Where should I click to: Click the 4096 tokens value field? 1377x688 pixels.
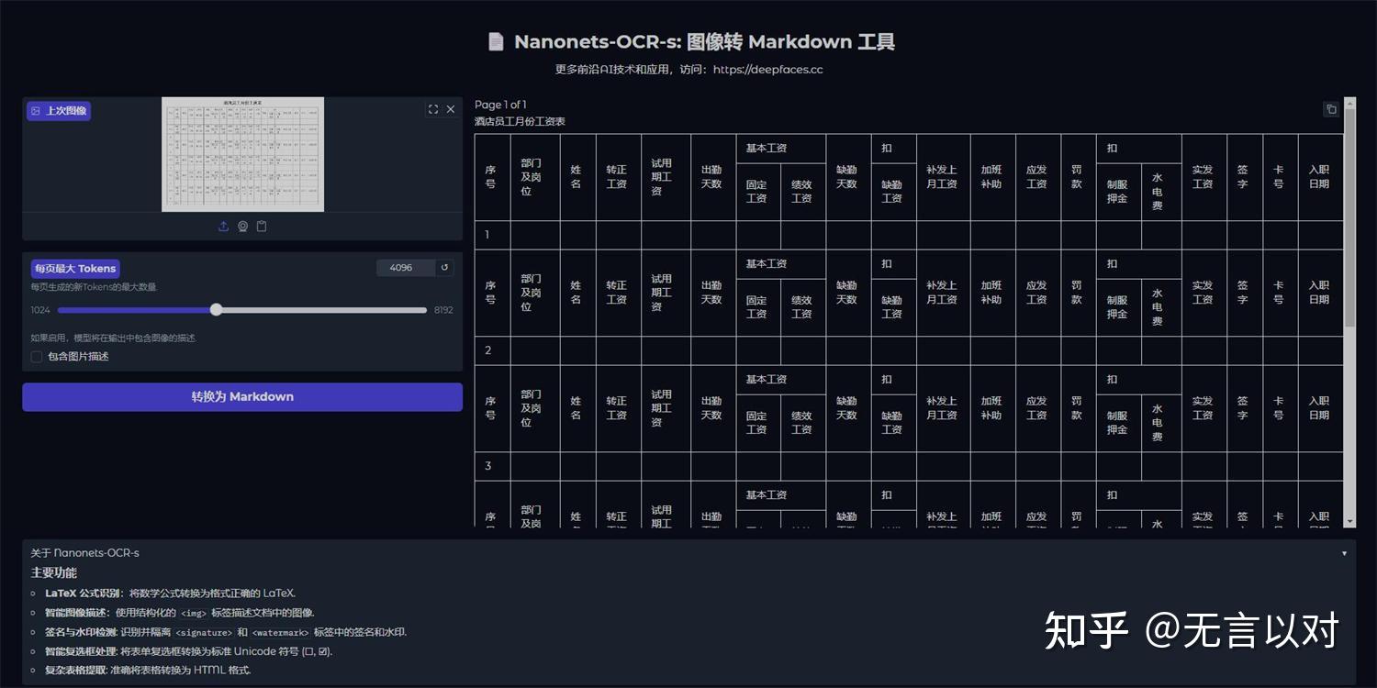401,267
